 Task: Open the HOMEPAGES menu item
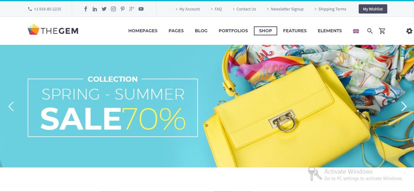pos(143,31)
